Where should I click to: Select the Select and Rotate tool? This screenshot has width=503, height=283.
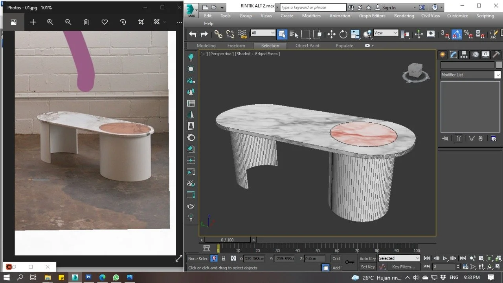343,34
